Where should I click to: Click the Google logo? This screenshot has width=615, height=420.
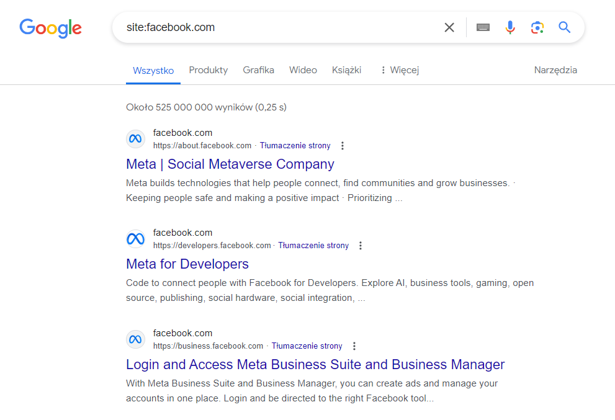(51, 28)
